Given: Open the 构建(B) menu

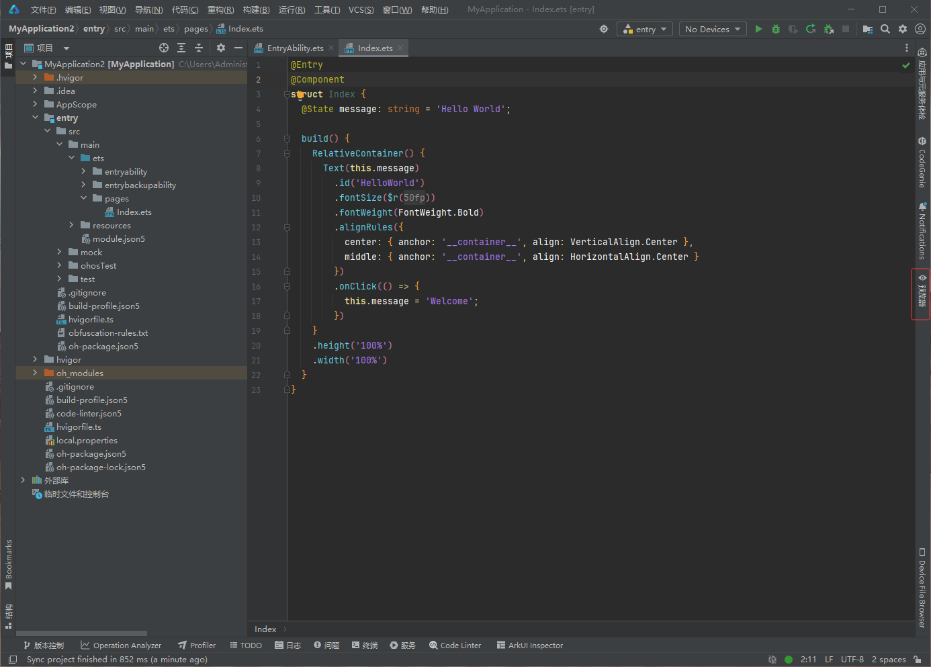Looking at the screenshot, I should [x=256, y=9].
